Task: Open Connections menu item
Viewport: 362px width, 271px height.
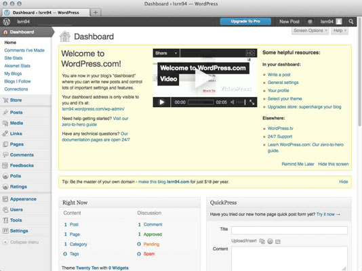Action: pos(16,89)
